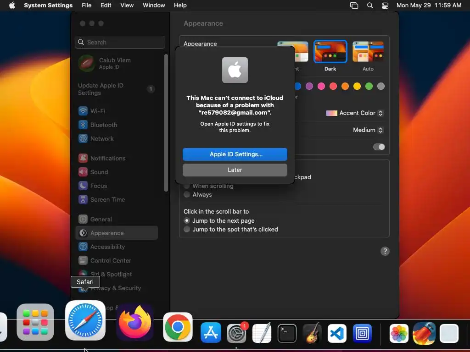This screenshot has height=352, width=470.
Task: Open the Edit menu
Action: pyautogui.click(x=106, y=5)
